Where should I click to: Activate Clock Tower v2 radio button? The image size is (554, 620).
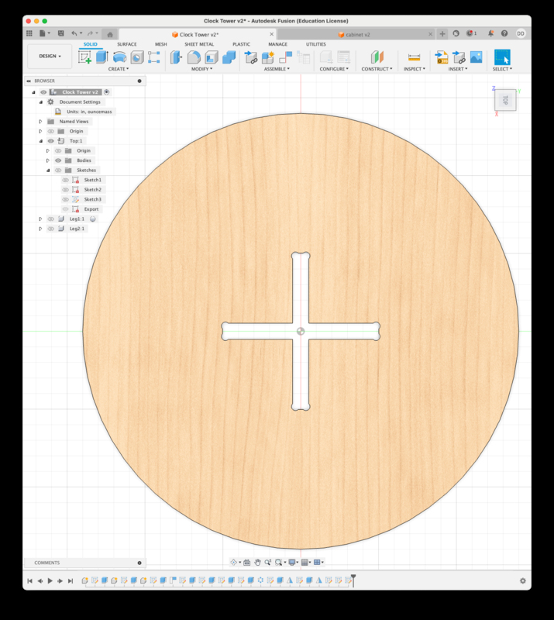point(106,92)
